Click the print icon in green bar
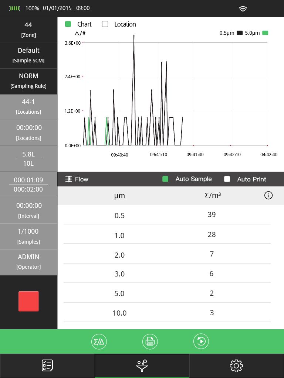Image resolution: width=284 pixels, height=378 pixels. click(150, 341)
